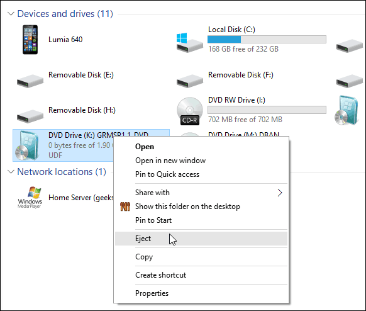Select the Removable Disk (E:) drive icon
366x311 pixels.
pyautogui.click(x=30, y=81)
